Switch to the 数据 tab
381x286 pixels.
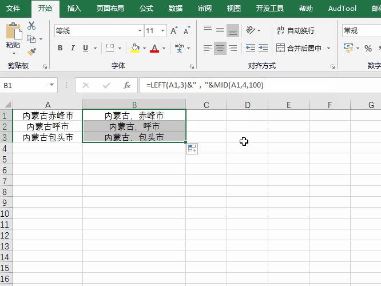tap(176, 9)
